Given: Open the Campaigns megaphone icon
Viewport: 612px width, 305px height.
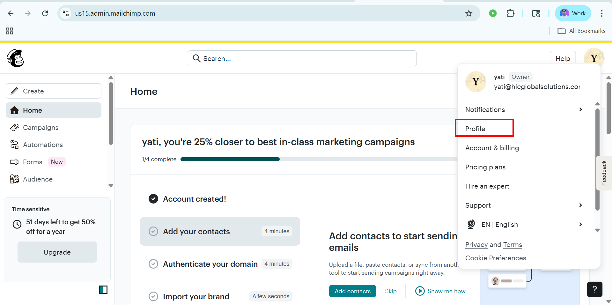Looking at the screenshot, I should (x=14, y=127).
